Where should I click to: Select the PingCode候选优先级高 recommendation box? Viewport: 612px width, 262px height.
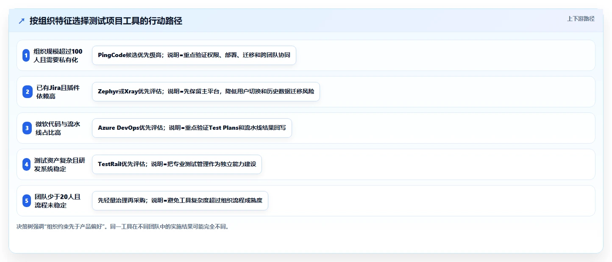point(194,55)
